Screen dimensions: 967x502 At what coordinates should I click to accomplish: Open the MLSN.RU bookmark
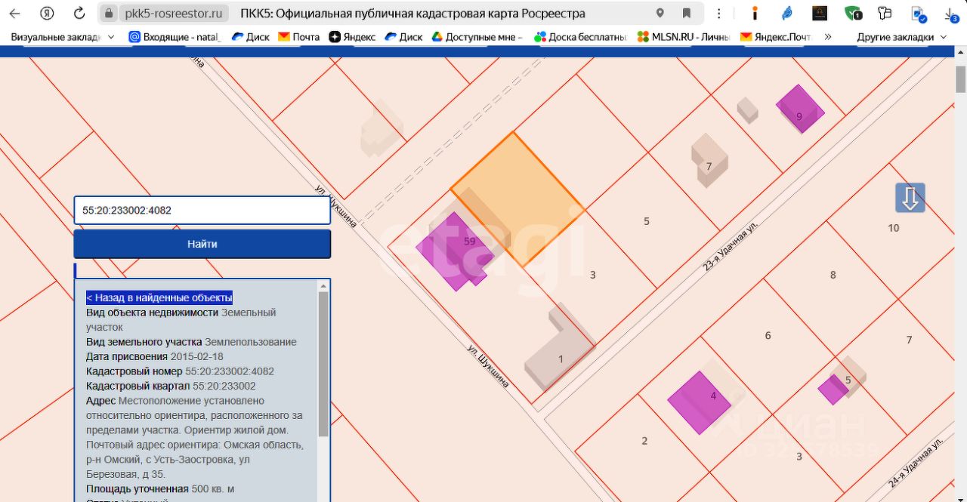[684, 37]
